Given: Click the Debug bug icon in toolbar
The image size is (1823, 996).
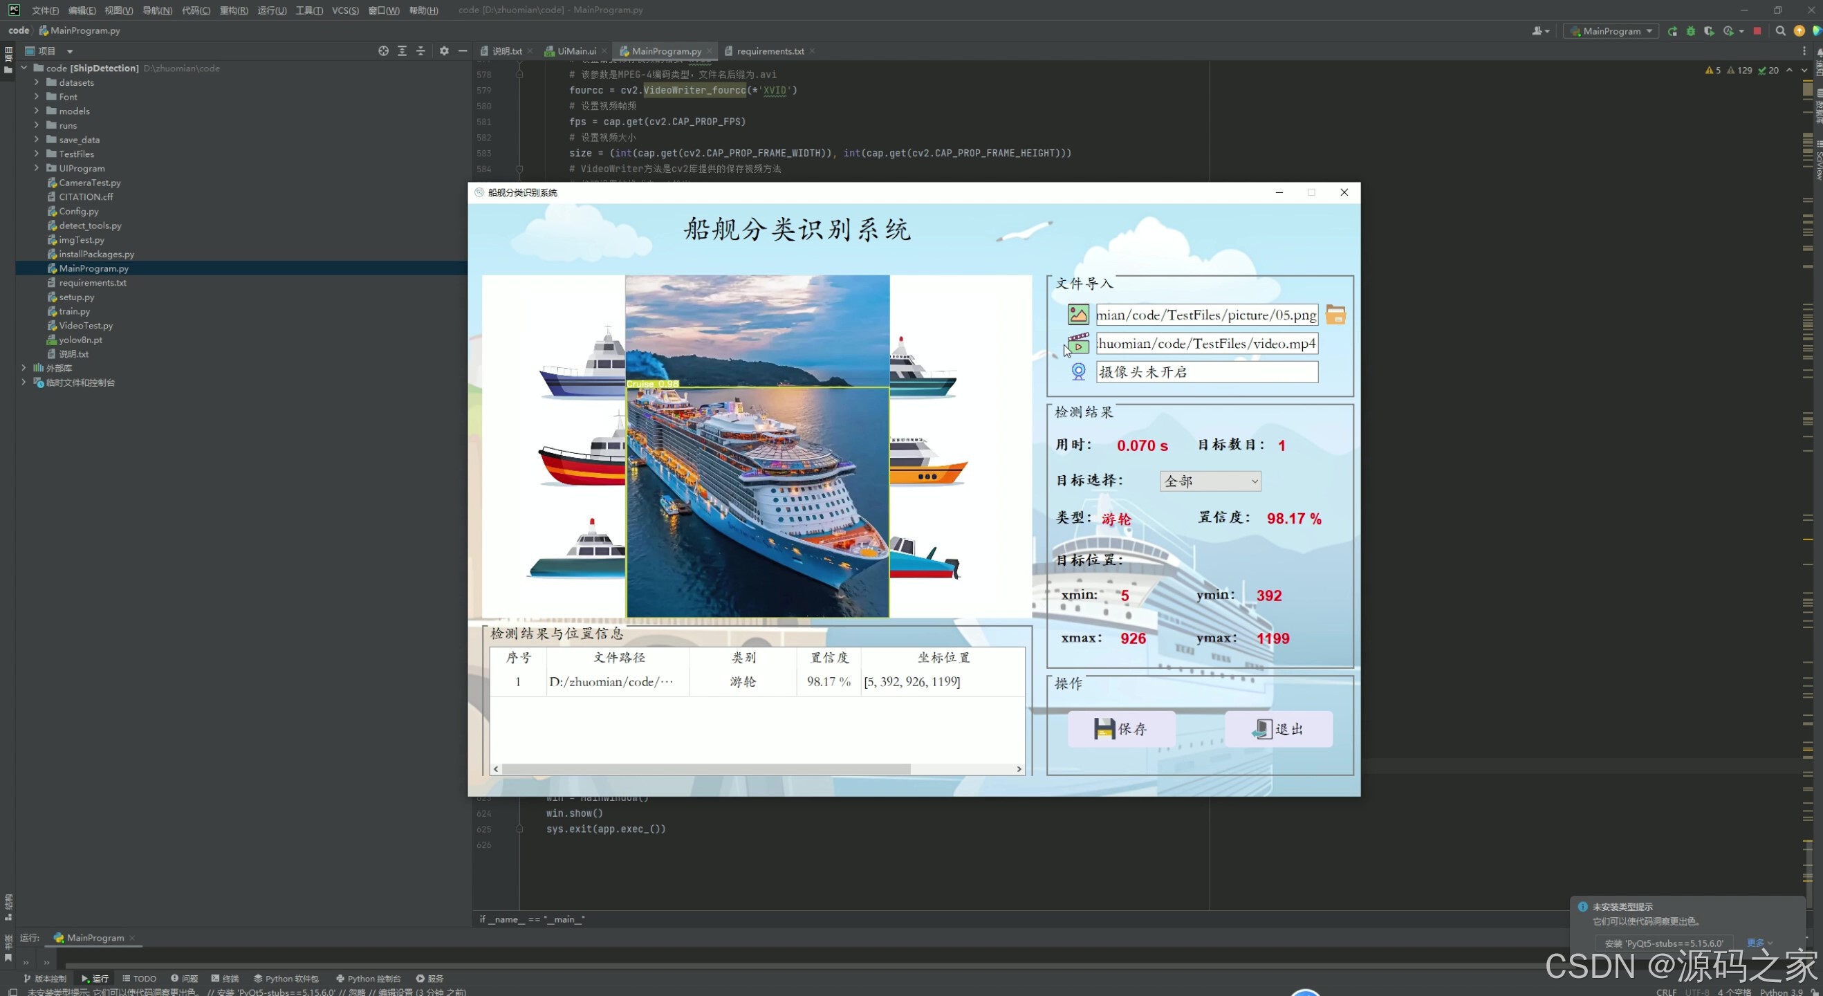Looking at the screenshot, I should click(1691, 31).
